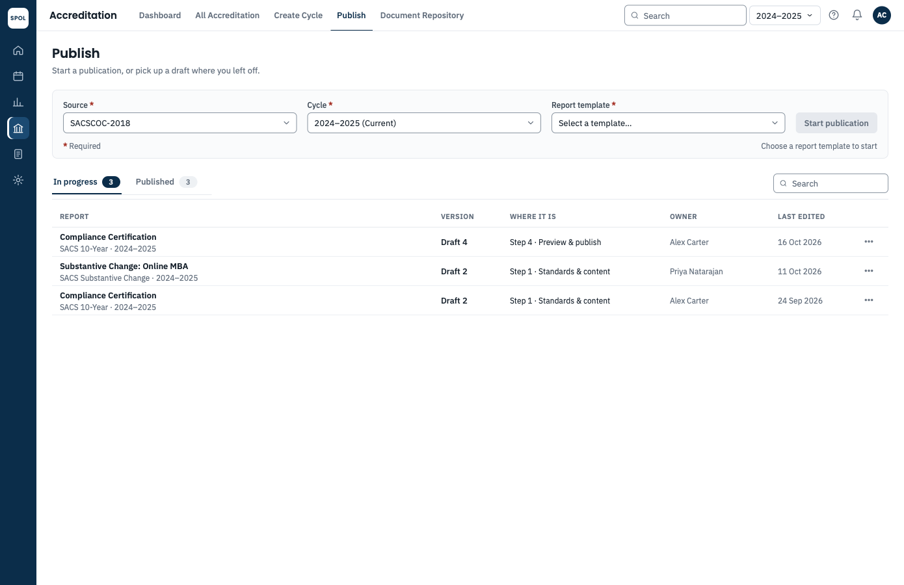Image resolution: width=904 pixels, height=585 pixels.
Task: Click the VERSION column header
Action: pyautogui.click(x=457, y=216)
